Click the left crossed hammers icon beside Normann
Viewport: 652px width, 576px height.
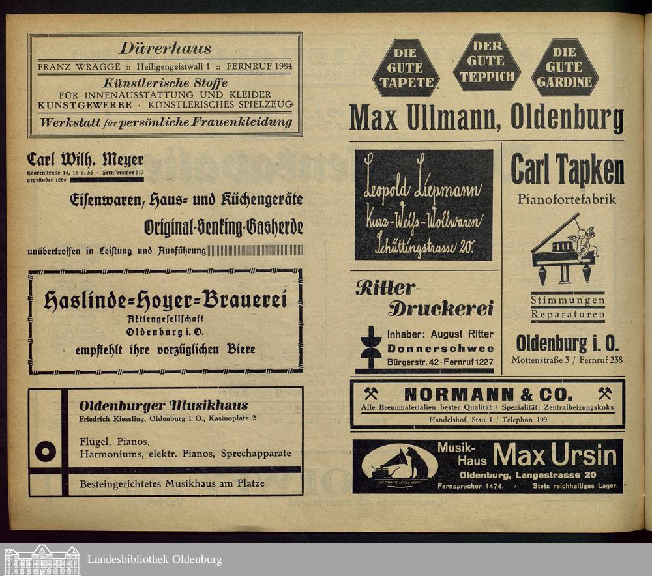[x=371, y=394]
